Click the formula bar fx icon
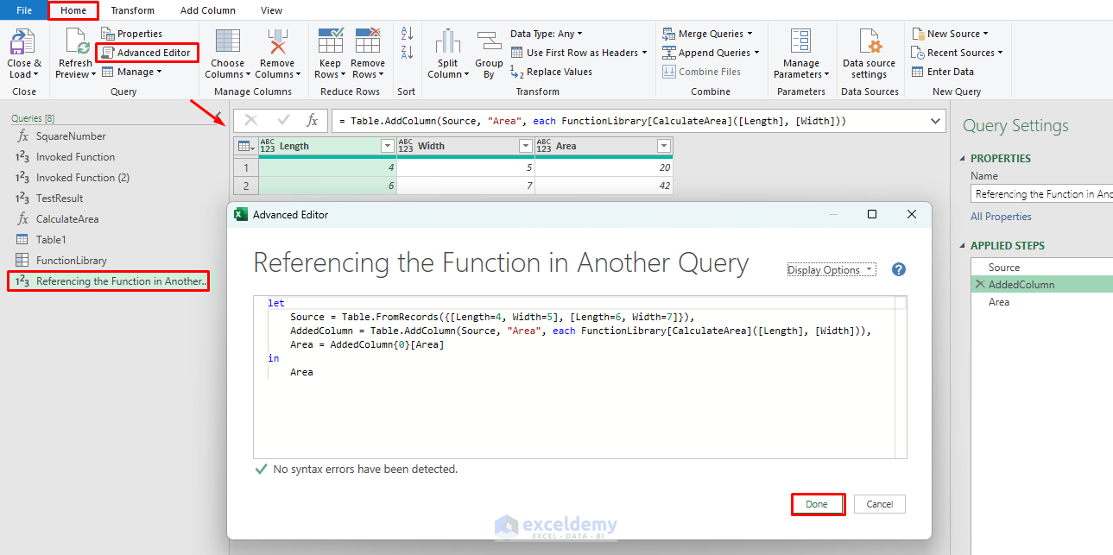This screenshot has width=1113, height=555. click(313, 121)
